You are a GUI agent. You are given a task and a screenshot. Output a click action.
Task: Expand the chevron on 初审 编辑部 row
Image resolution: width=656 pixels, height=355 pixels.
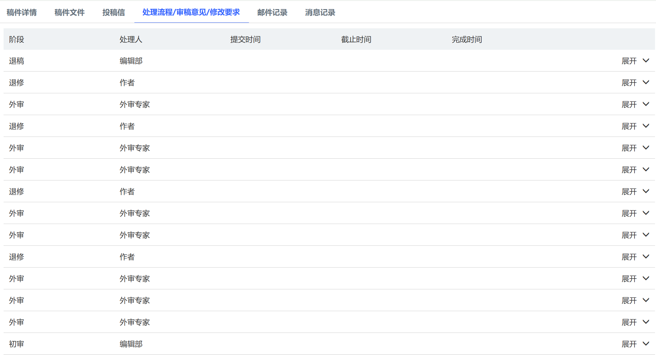pyautogui.click(x=646, y=344)
